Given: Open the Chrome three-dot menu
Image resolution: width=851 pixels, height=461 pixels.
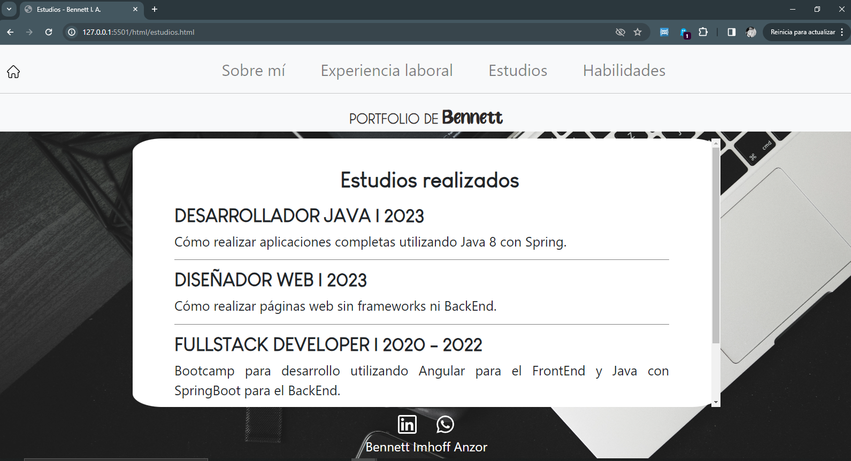Looking at the screenshot, I should coord(842,32).
